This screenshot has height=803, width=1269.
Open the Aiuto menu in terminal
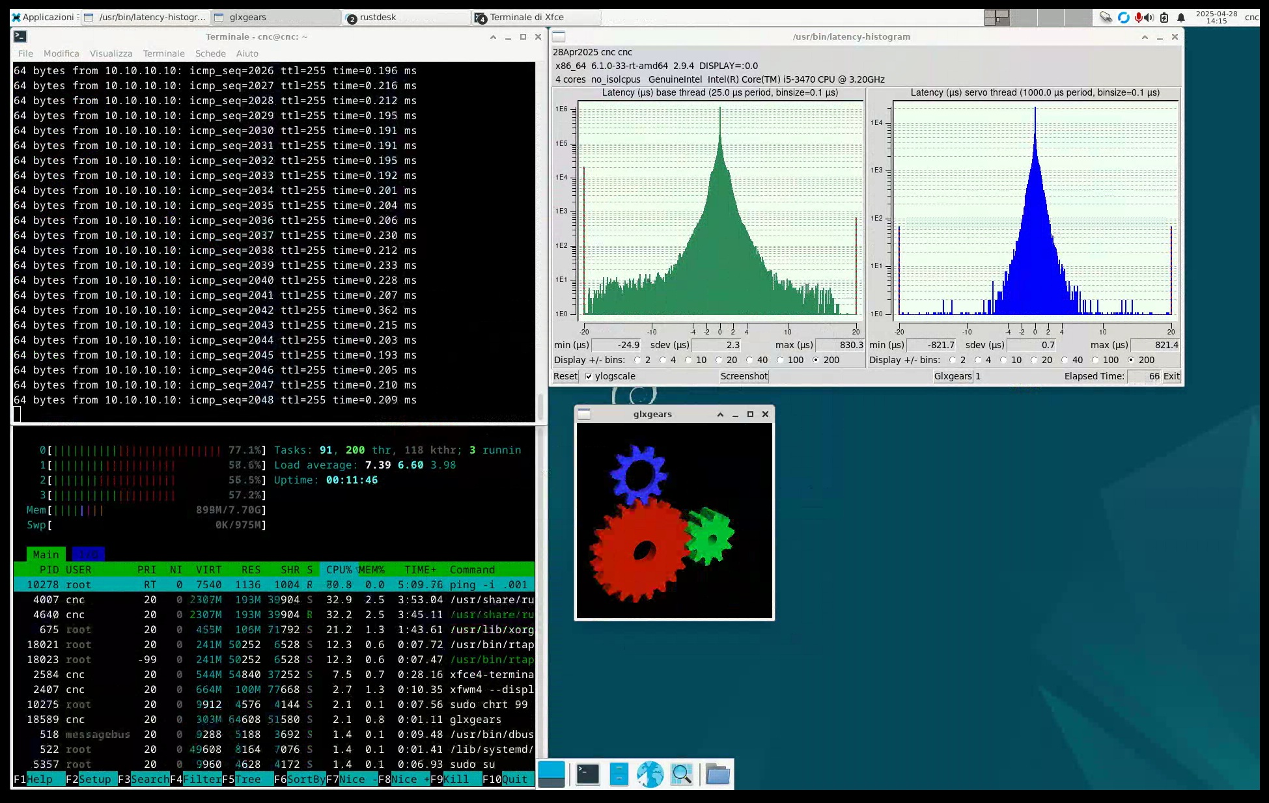pos(247,53)
